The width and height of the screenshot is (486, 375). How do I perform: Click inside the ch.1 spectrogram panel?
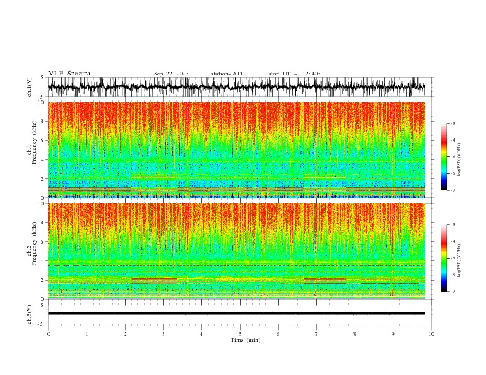click(x=236, y=150)
